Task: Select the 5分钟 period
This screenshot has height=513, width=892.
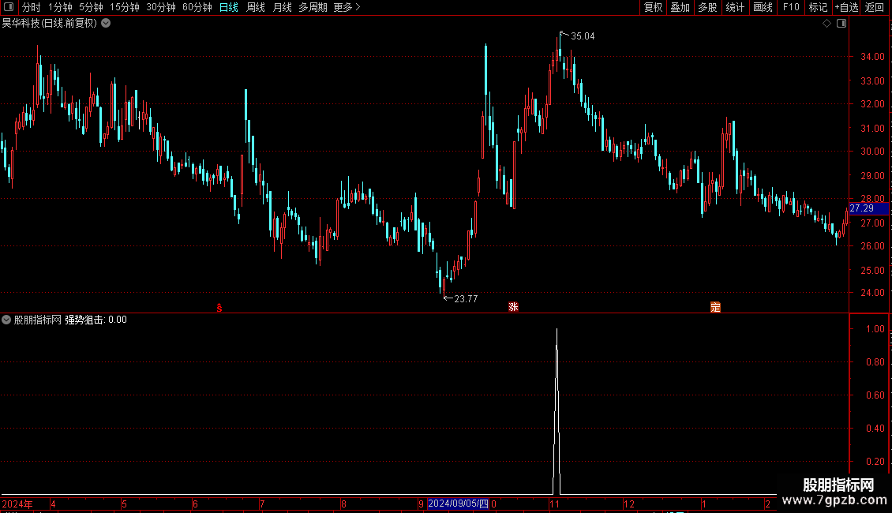Action: pos(91,7)
